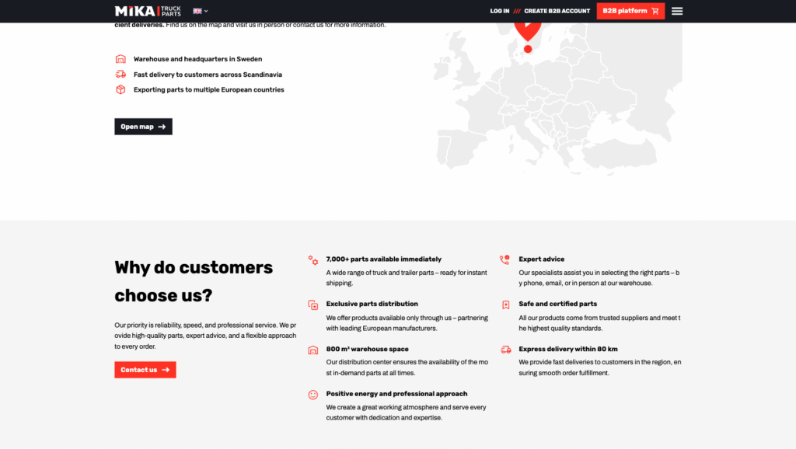Click the Open map button

click(143, 127)
